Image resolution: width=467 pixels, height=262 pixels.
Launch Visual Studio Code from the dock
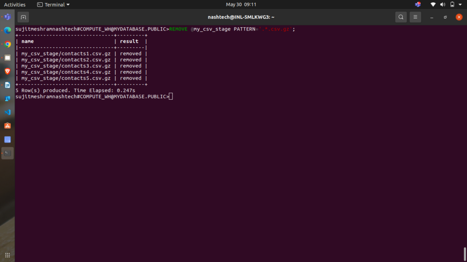[x=7, y=112]
